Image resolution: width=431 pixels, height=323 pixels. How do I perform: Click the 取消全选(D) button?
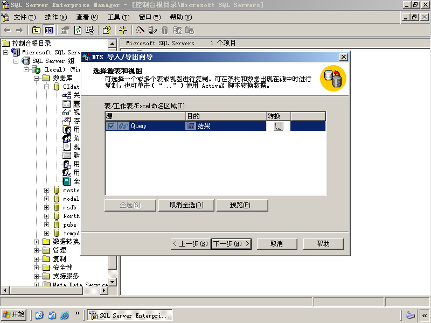[x=186, y=205]
